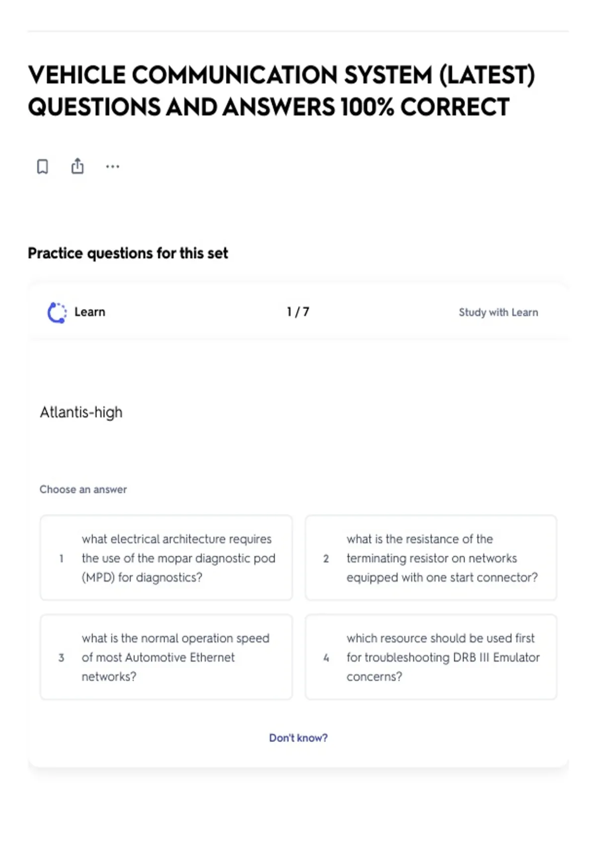Click the Choose an answer label
596x845 pixels.
(x=83, y=489)
